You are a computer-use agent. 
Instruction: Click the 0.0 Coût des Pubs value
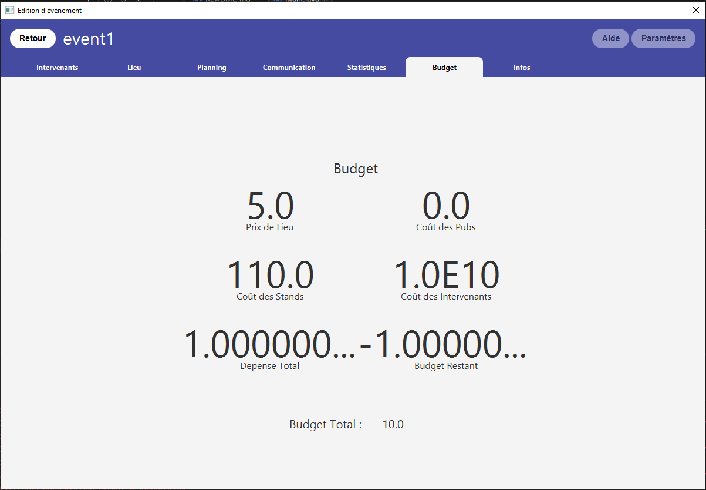(x=446, y=206)
